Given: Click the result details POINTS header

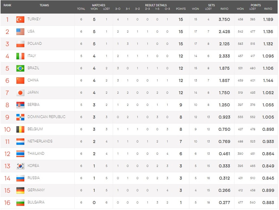Looking at the screenshot, I should point(181,9).
